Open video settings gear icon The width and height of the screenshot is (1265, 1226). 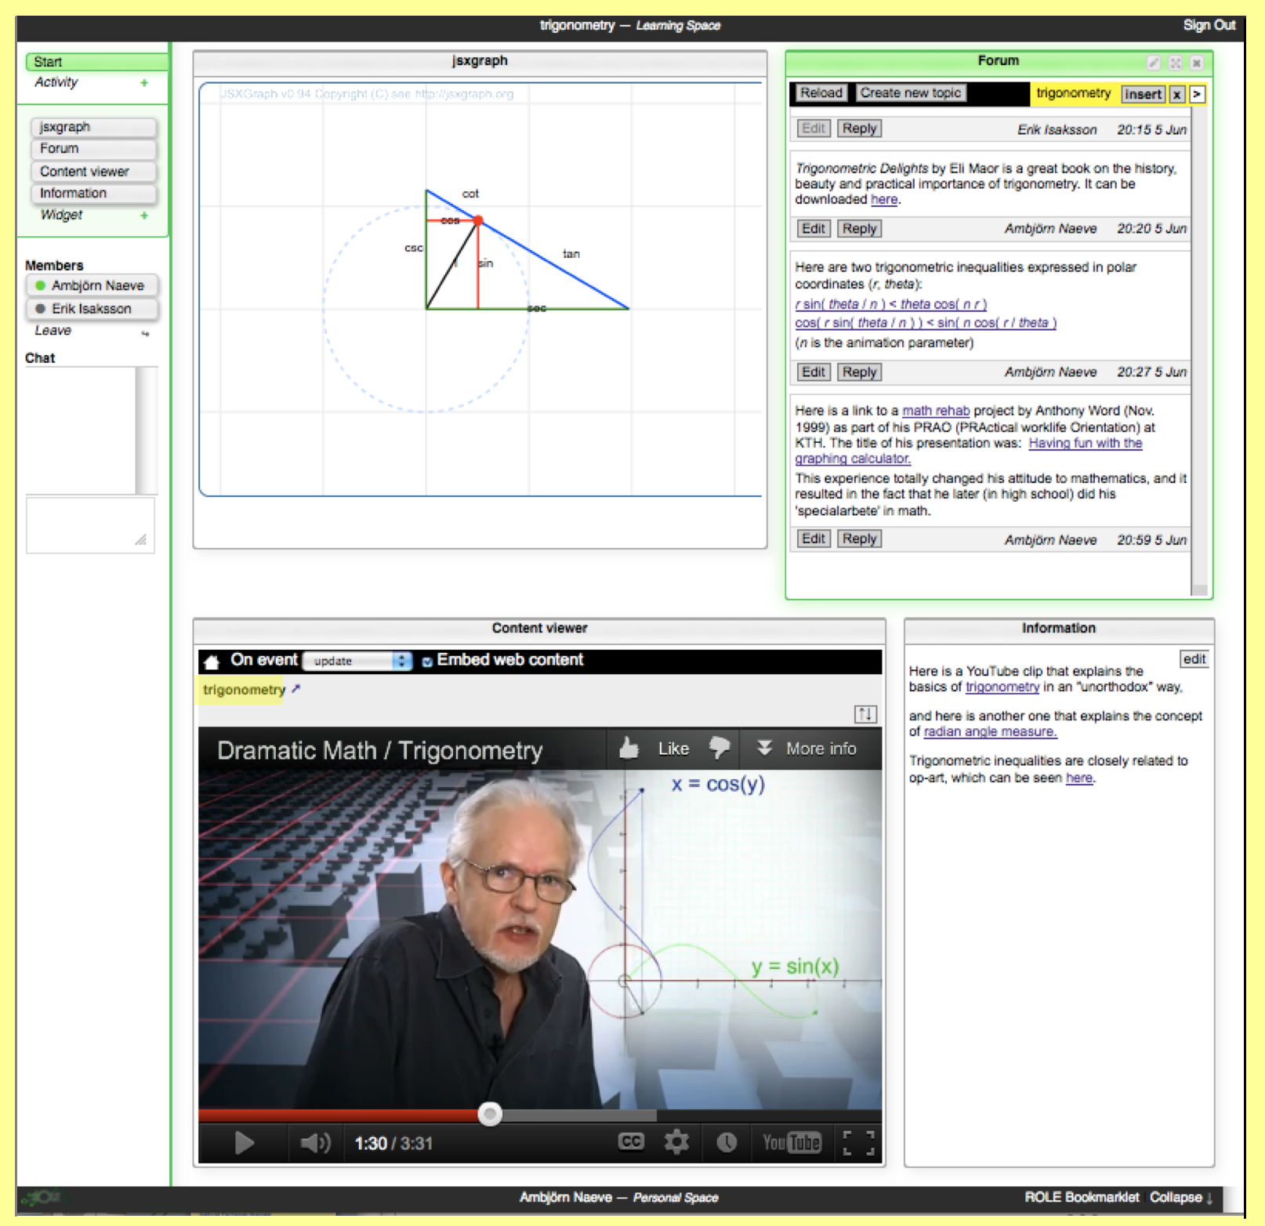point(676,1142)
